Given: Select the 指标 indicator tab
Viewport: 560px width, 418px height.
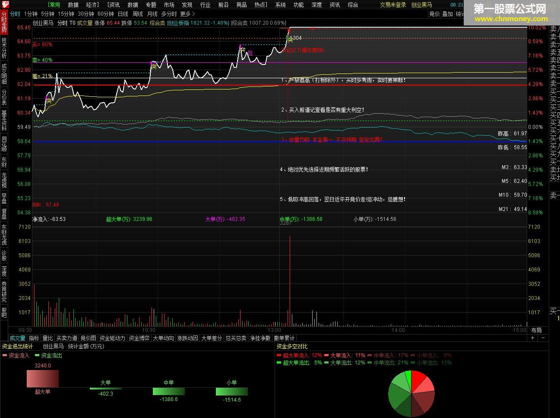Looking at the screenshot, I should 34,338.
